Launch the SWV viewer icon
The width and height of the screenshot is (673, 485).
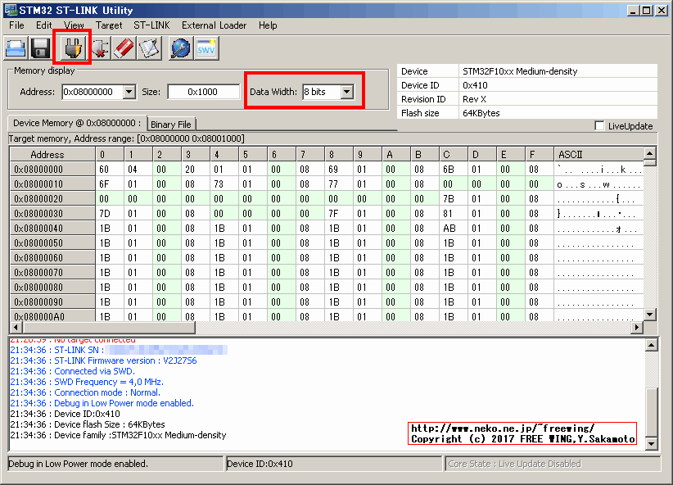click(206, 48)
